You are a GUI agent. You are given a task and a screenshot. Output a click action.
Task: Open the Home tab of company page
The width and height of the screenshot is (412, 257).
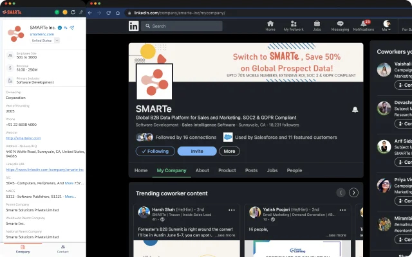[141, 170]
